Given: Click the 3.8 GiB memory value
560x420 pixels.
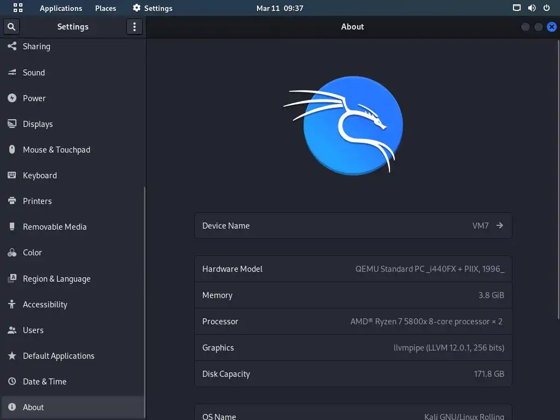Looking at the screenshot, I should pos(491,295).
